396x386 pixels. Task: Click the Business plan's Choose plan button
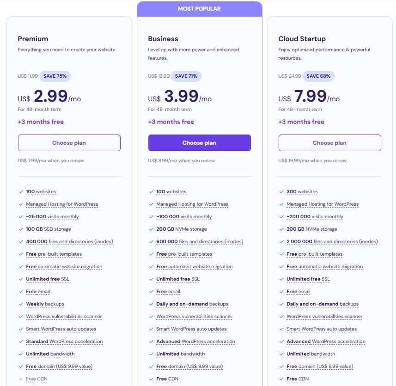(199, 143)
